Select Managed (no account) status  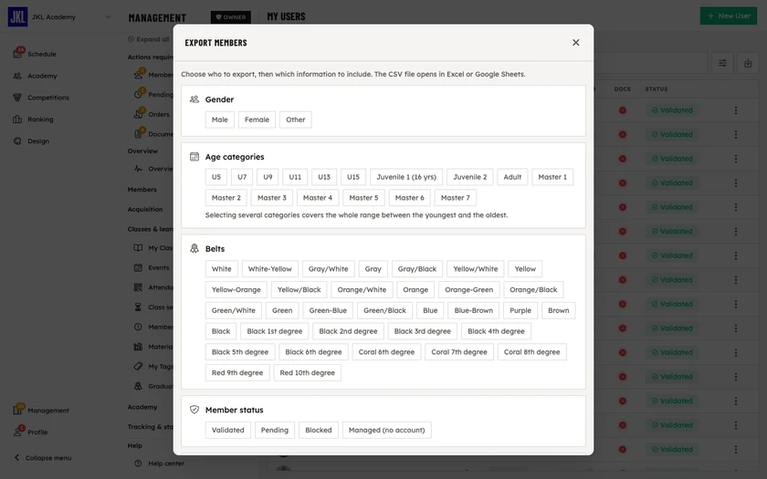coord(387,430)
